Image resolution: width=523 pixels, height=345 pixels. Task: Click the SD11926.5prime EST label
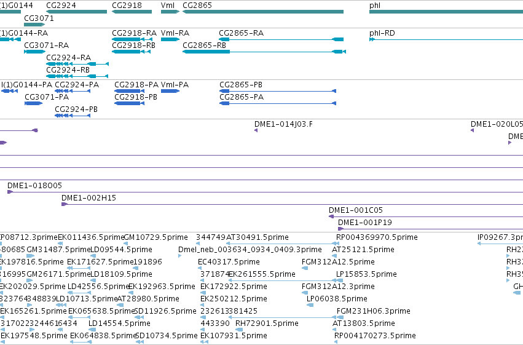165,311
